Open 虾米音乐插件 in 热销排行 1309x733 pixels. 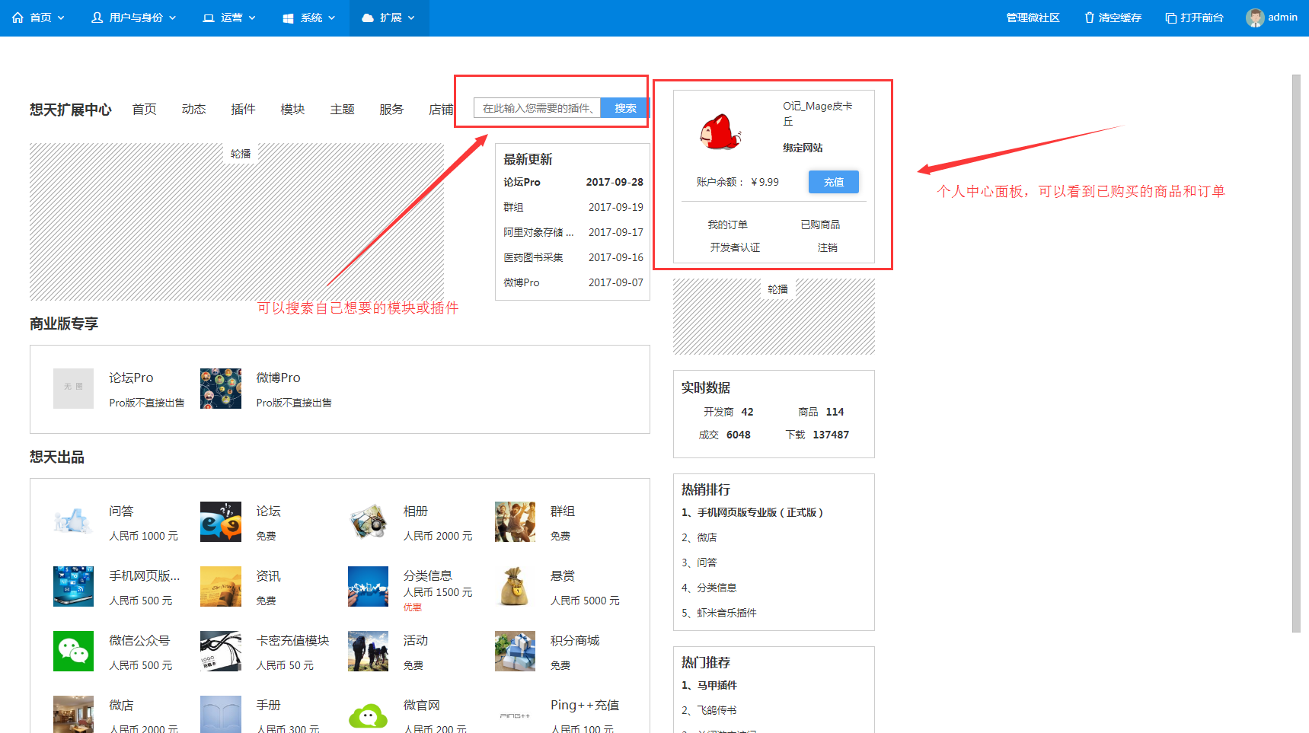pos(719,613)
